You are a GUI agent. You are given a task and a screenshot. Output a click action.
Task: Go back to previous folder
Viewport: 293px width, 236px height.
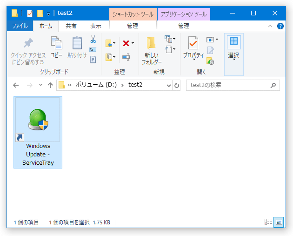[x=16, y=86]
